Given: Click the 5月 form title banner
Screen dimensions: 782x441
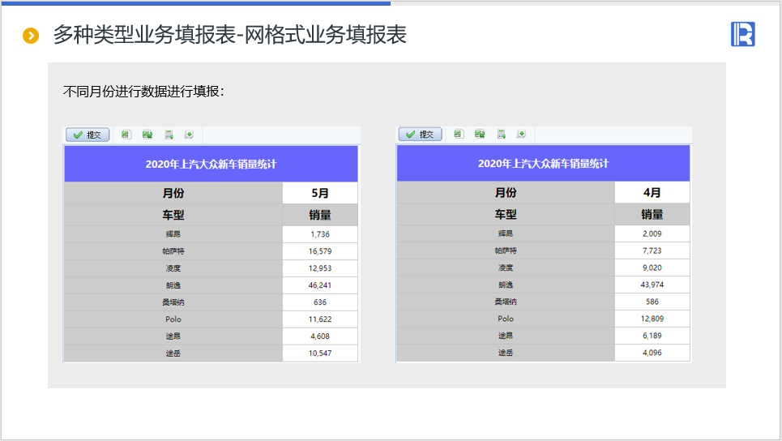Looking at the screenshot, I should [211, 164].
